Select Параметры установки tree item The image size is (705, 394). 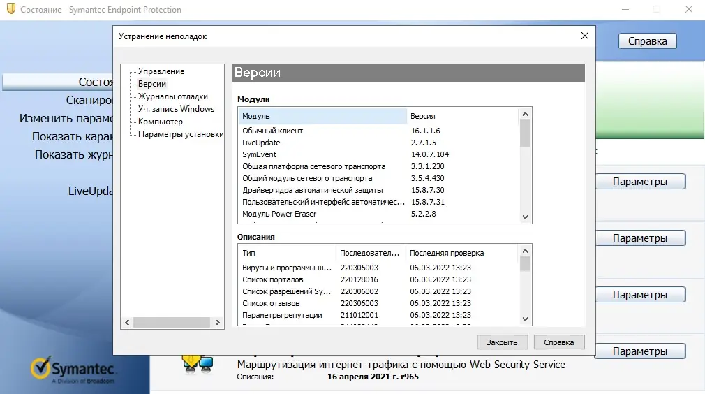click(181, 134)
